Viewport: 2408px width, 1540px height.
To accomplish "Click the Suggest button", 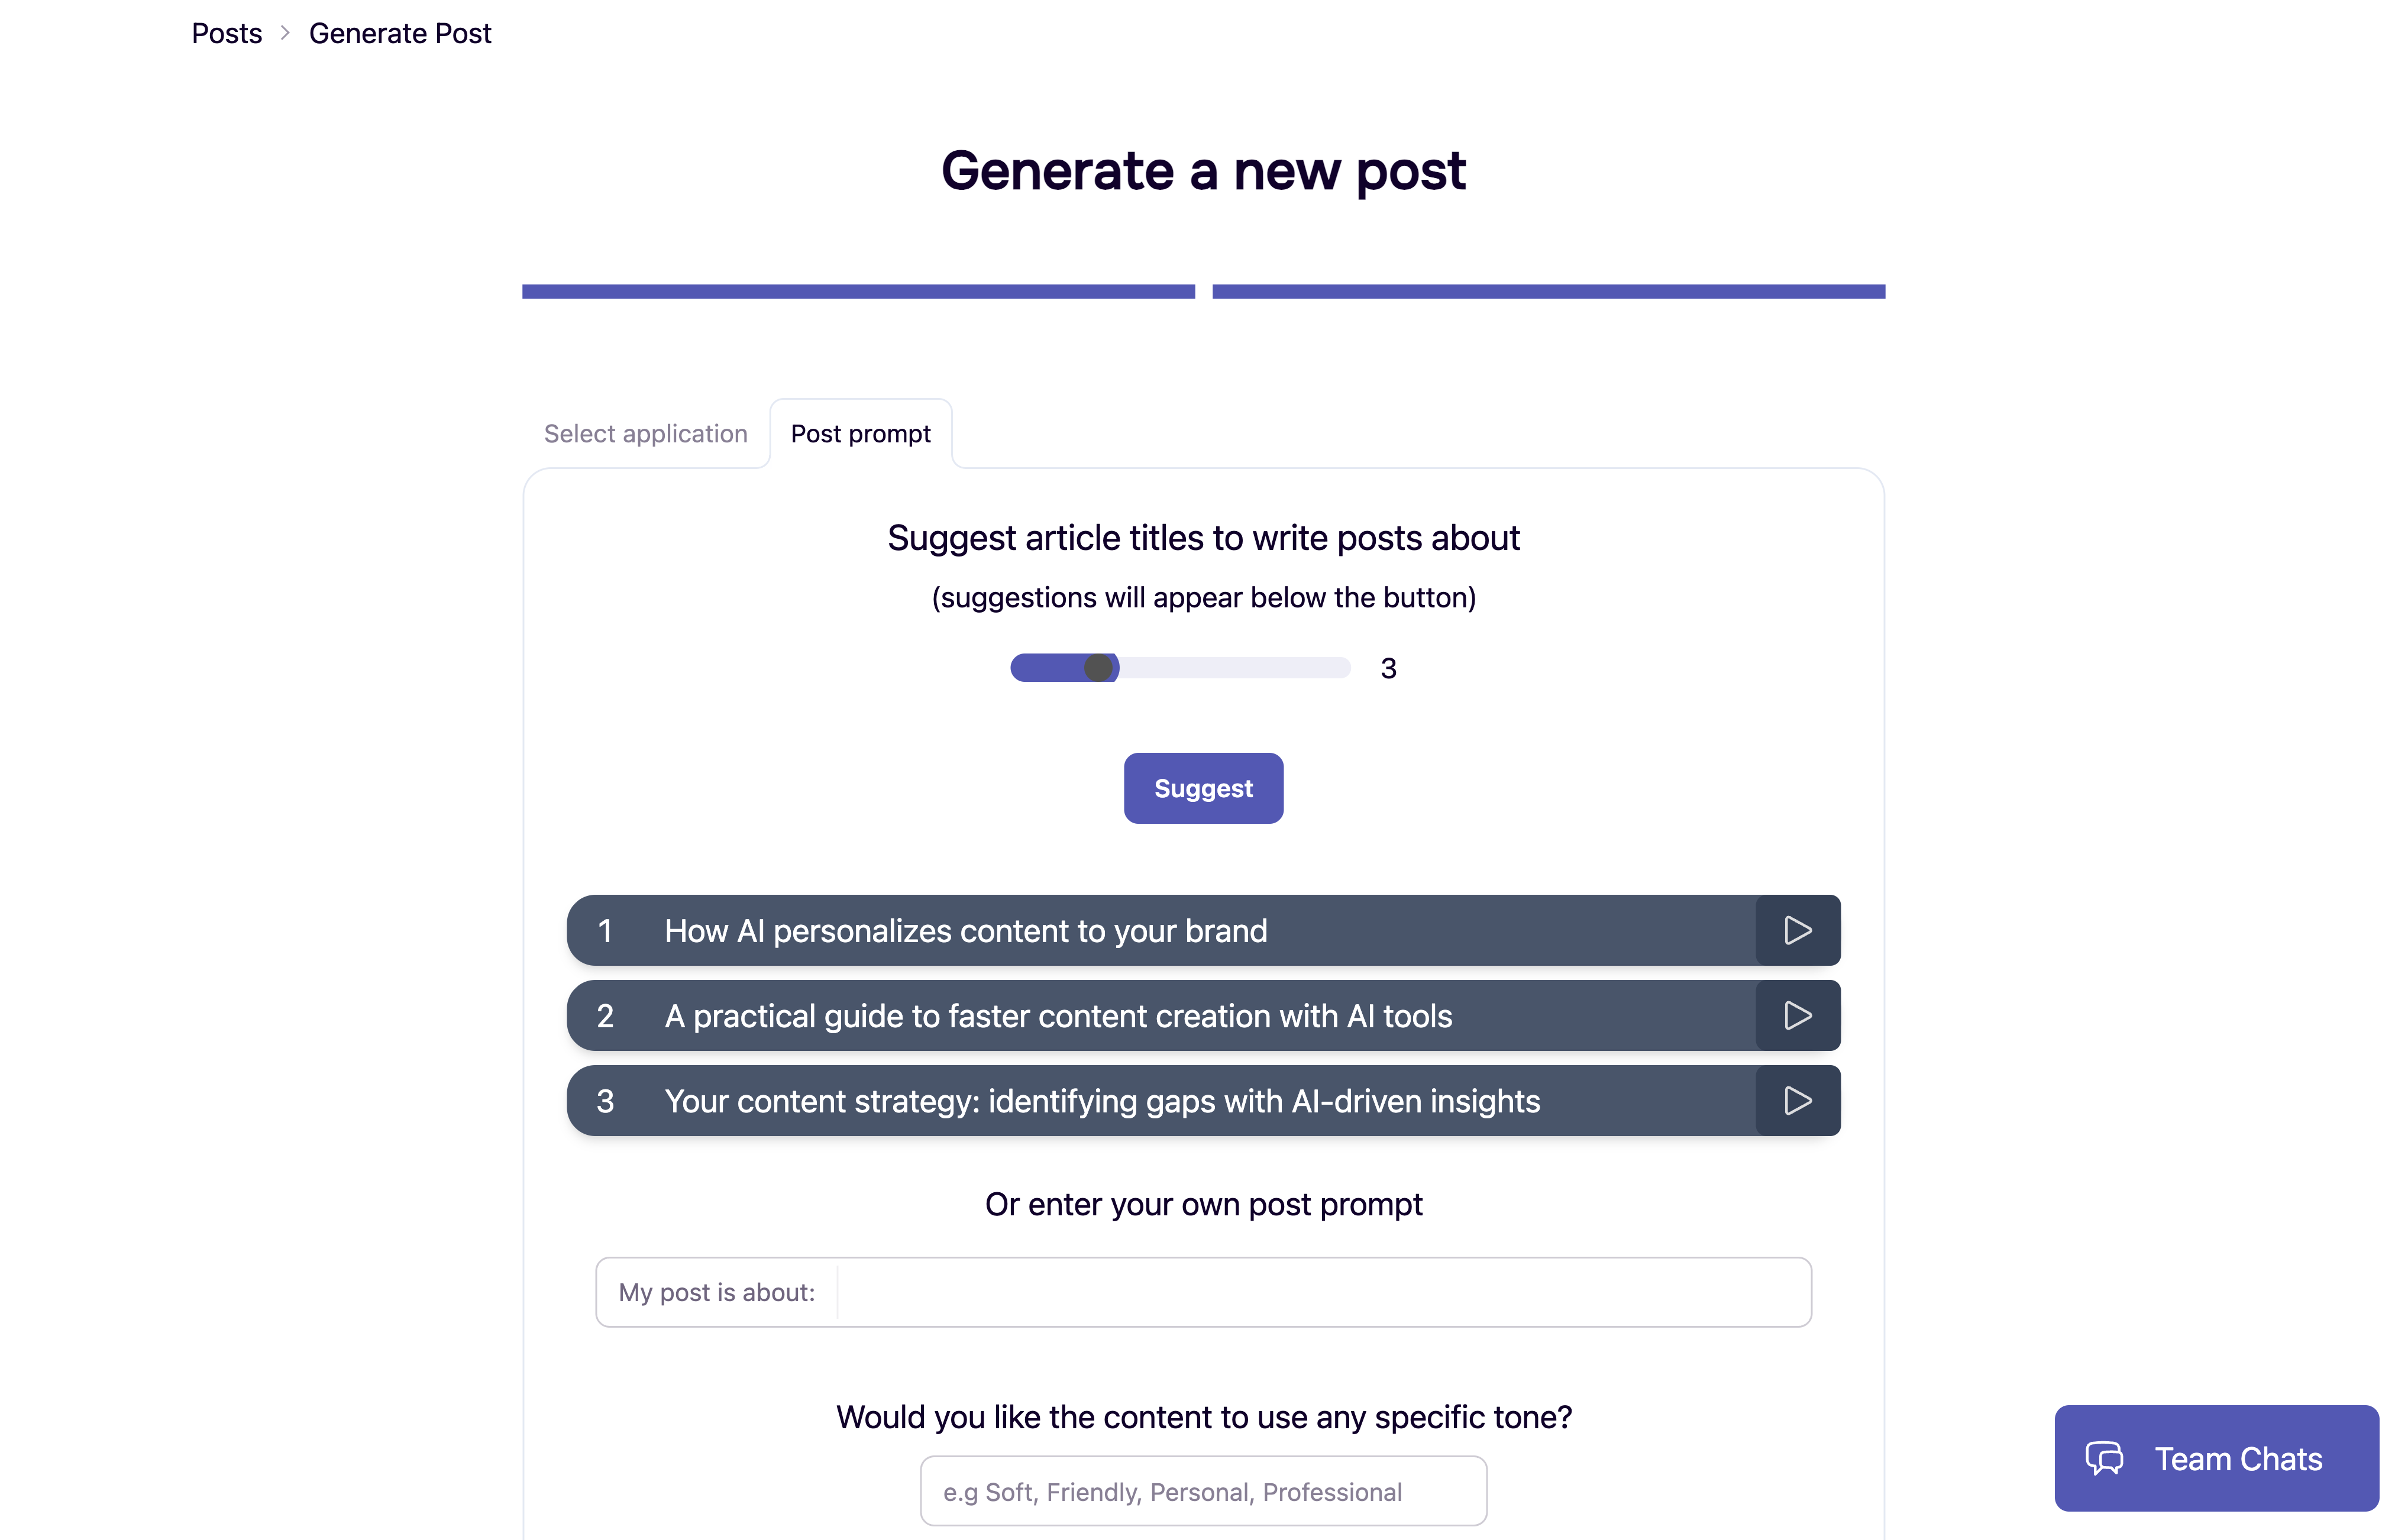I will pyautogui.click(x=1203, y=788).
